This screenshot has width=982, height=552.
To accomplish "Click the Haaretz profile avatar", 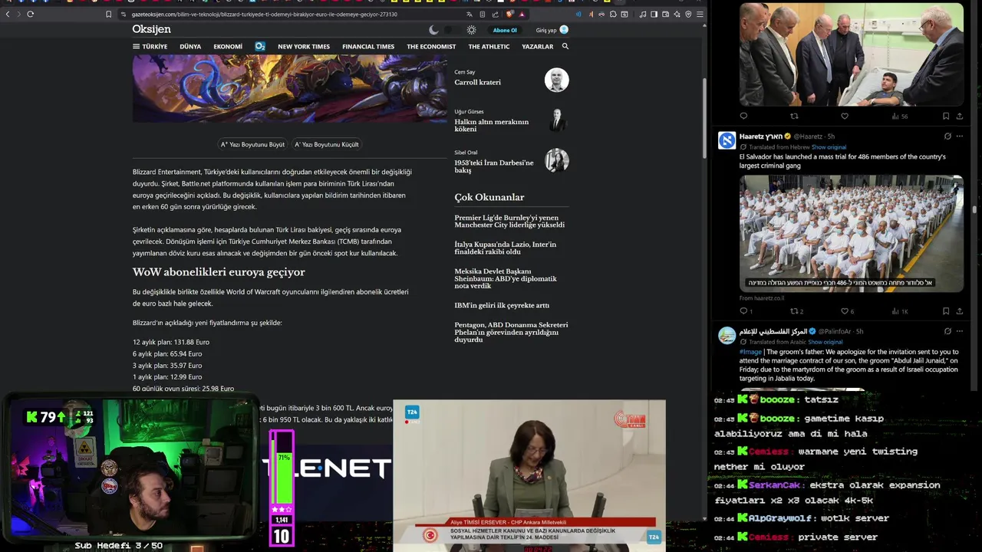I will click(727, 140).
